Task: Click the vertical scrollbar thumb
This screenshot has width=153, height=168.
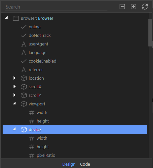Action: click(150, 33)
